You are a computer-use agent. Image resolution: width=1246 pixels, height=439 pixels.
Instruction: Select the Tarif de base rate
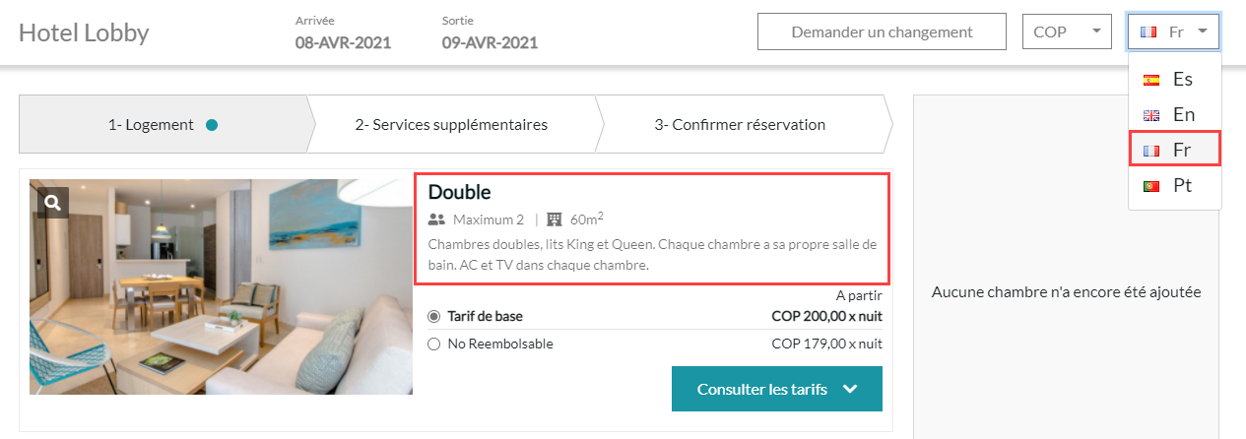click(433, 317)
